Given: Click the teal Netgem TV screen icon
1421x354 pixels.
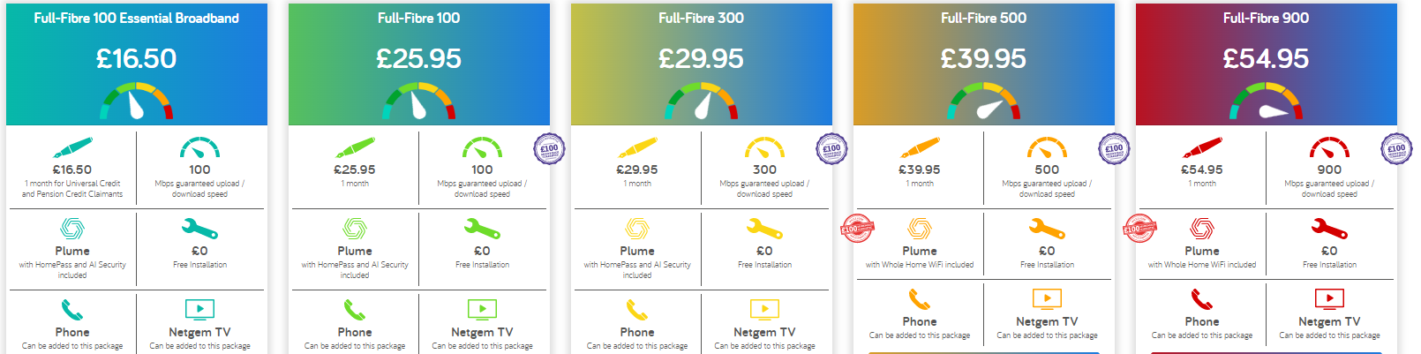Looking at the screenshot, I should tap(199, 310).
